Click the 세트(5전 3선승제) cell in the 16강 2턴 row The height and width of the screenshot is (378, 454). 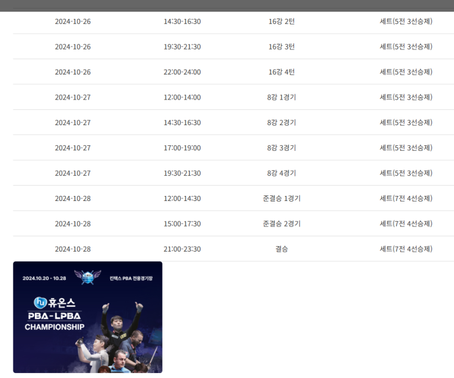coord(406,22)
